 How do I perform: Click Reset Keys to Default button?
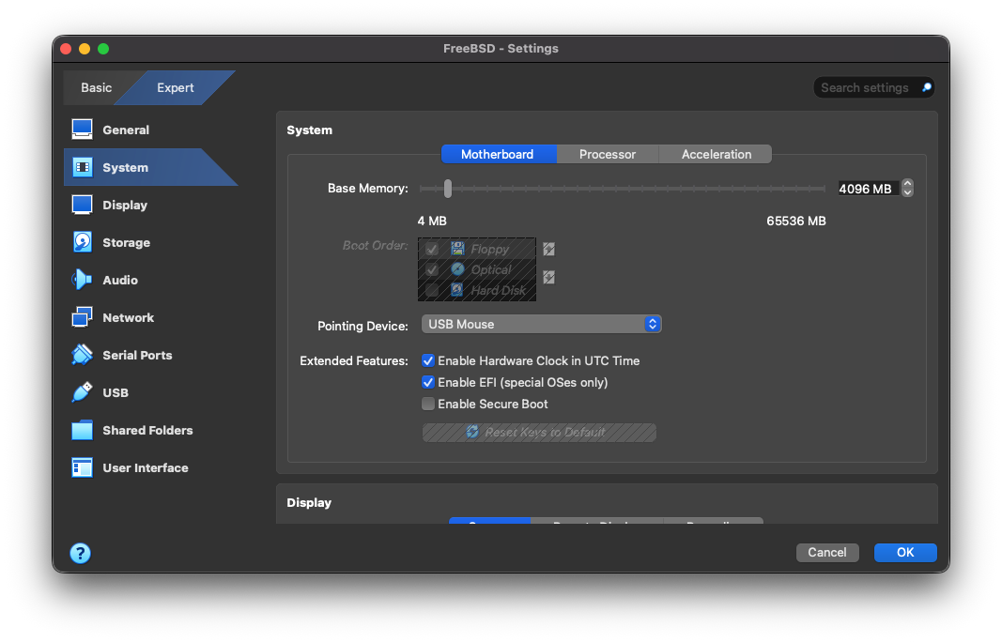point(539,433)
